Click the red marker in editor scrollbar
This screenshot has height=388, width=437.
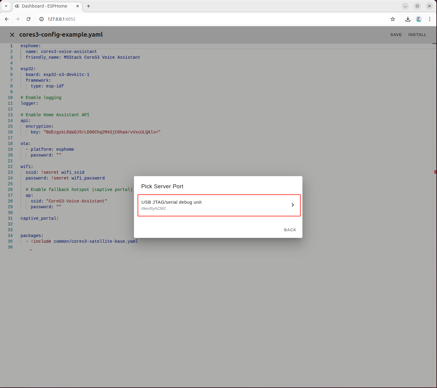(435, 172)
